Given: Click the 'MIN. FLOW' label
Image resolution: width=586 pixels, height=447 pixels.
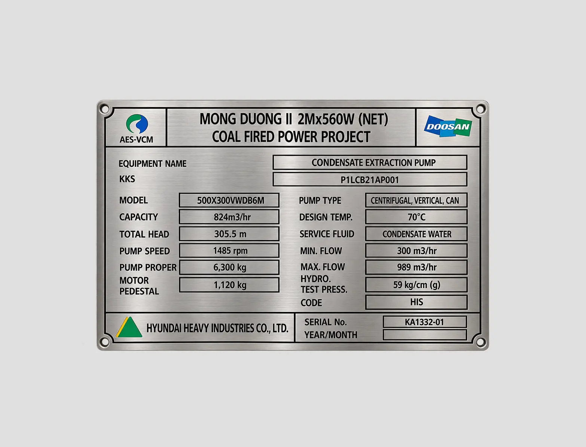Looking at the screenshot, I should click(321, 251).
